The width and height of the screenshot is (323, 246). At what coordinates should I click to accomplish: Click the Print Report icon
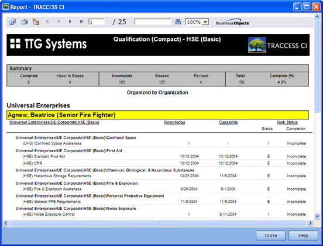[x=24, y=22]
